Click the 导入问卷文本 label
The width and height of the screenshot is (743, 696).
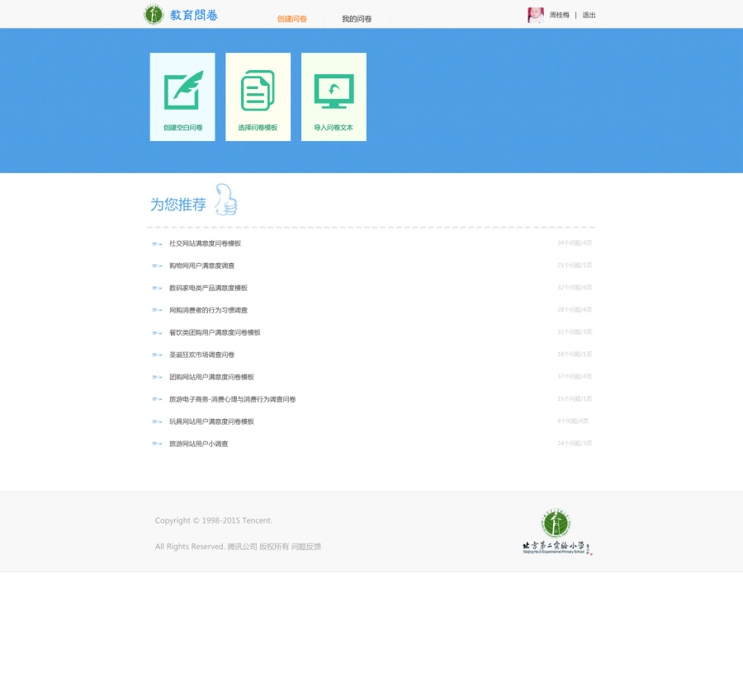[334, 127]
